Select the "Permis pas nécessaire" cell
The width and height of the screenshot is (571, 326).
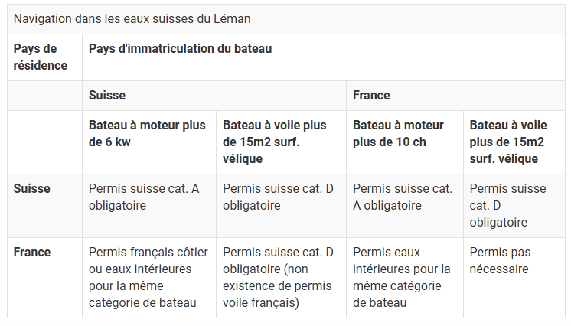pos(501,260)
